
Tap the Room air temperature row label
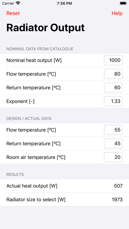(36, 157)
